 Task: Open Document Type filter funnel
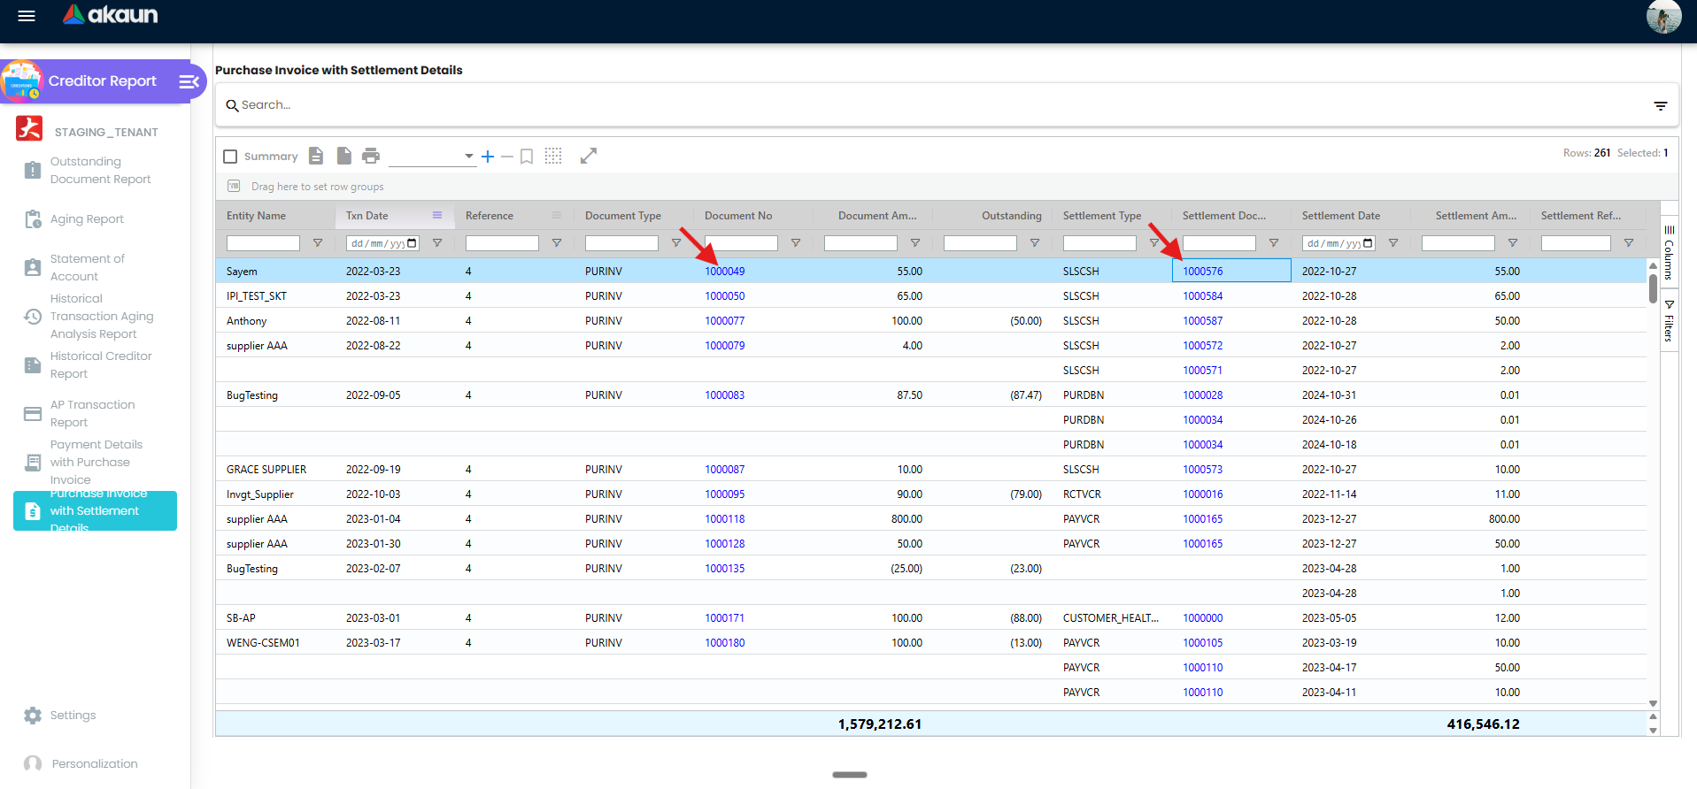click(x=676, y=243)
